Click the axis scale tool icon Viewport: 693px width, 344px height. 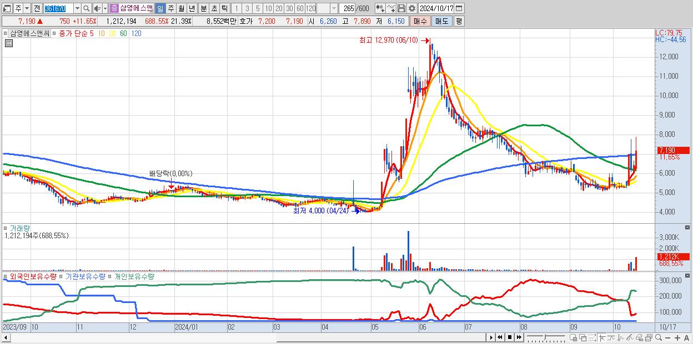pos(602,337)
